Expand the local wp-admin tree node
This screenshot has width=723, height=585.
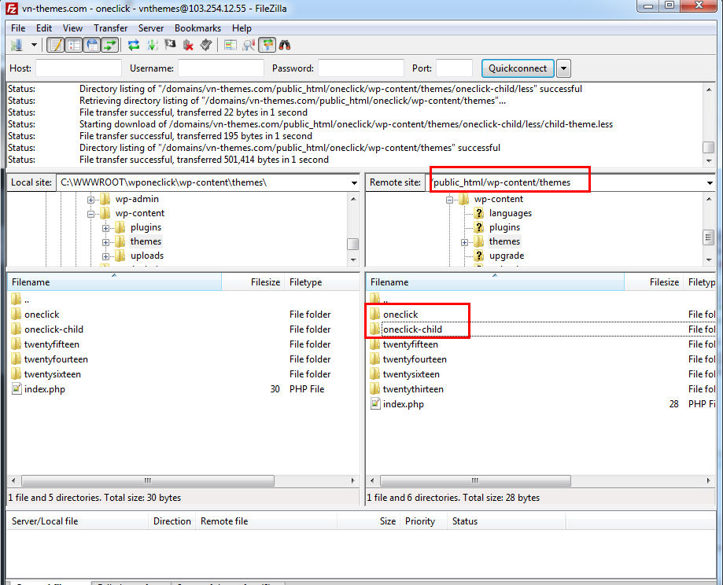[x=91, y=200]
